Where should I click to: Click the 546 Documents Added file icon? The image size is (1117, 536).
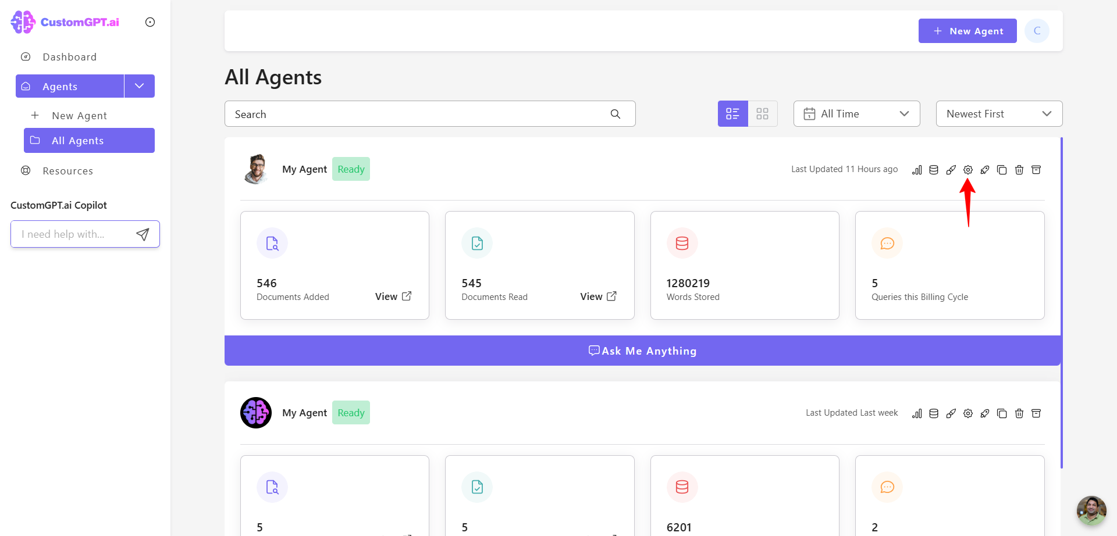point(272,243)
